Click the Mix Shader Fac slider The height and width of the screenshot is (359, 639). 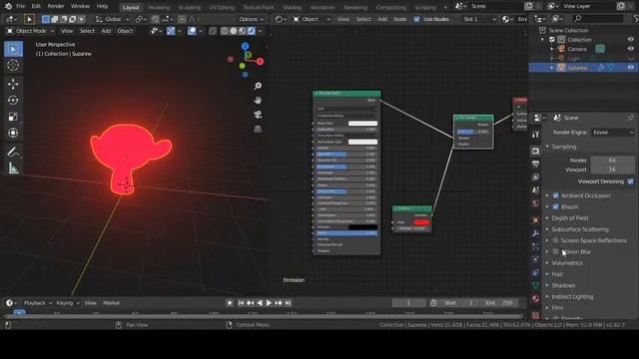(472, 132)
